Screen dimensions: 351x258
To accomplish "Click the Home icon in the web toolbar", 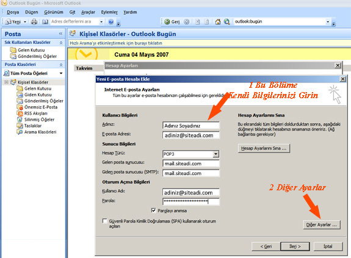I will (x=217, y=22).
